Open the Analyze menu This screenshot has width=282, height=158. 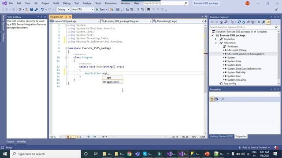pos(87,3)
